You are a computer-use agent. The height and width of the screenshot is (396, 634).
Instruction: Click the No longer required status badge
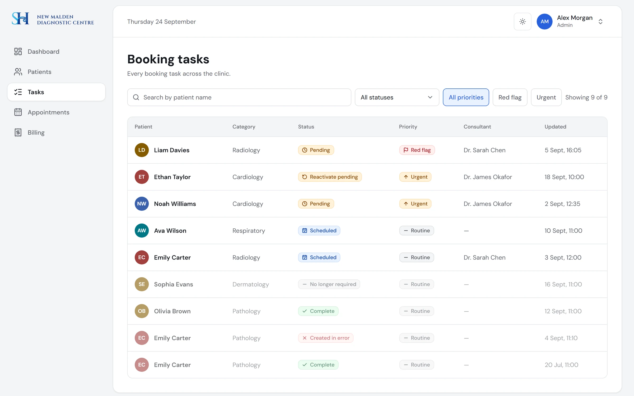pos(329,284)
